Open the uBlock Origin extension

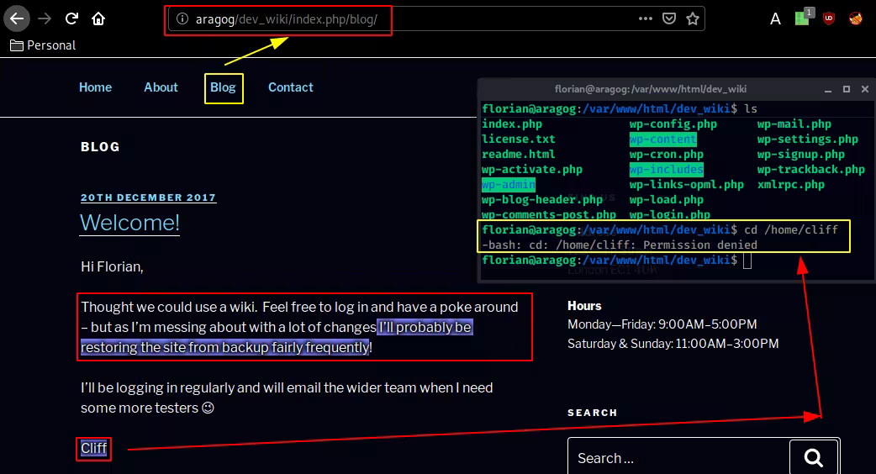tap(829, 18)
